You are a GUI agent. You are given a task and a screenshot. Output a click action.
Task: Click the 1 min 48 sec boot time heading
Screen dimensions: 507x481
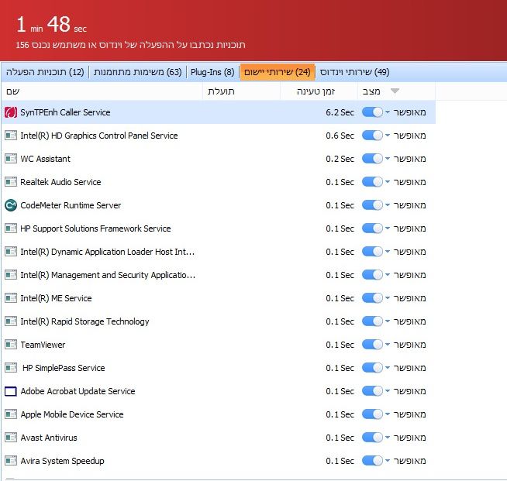51,25
